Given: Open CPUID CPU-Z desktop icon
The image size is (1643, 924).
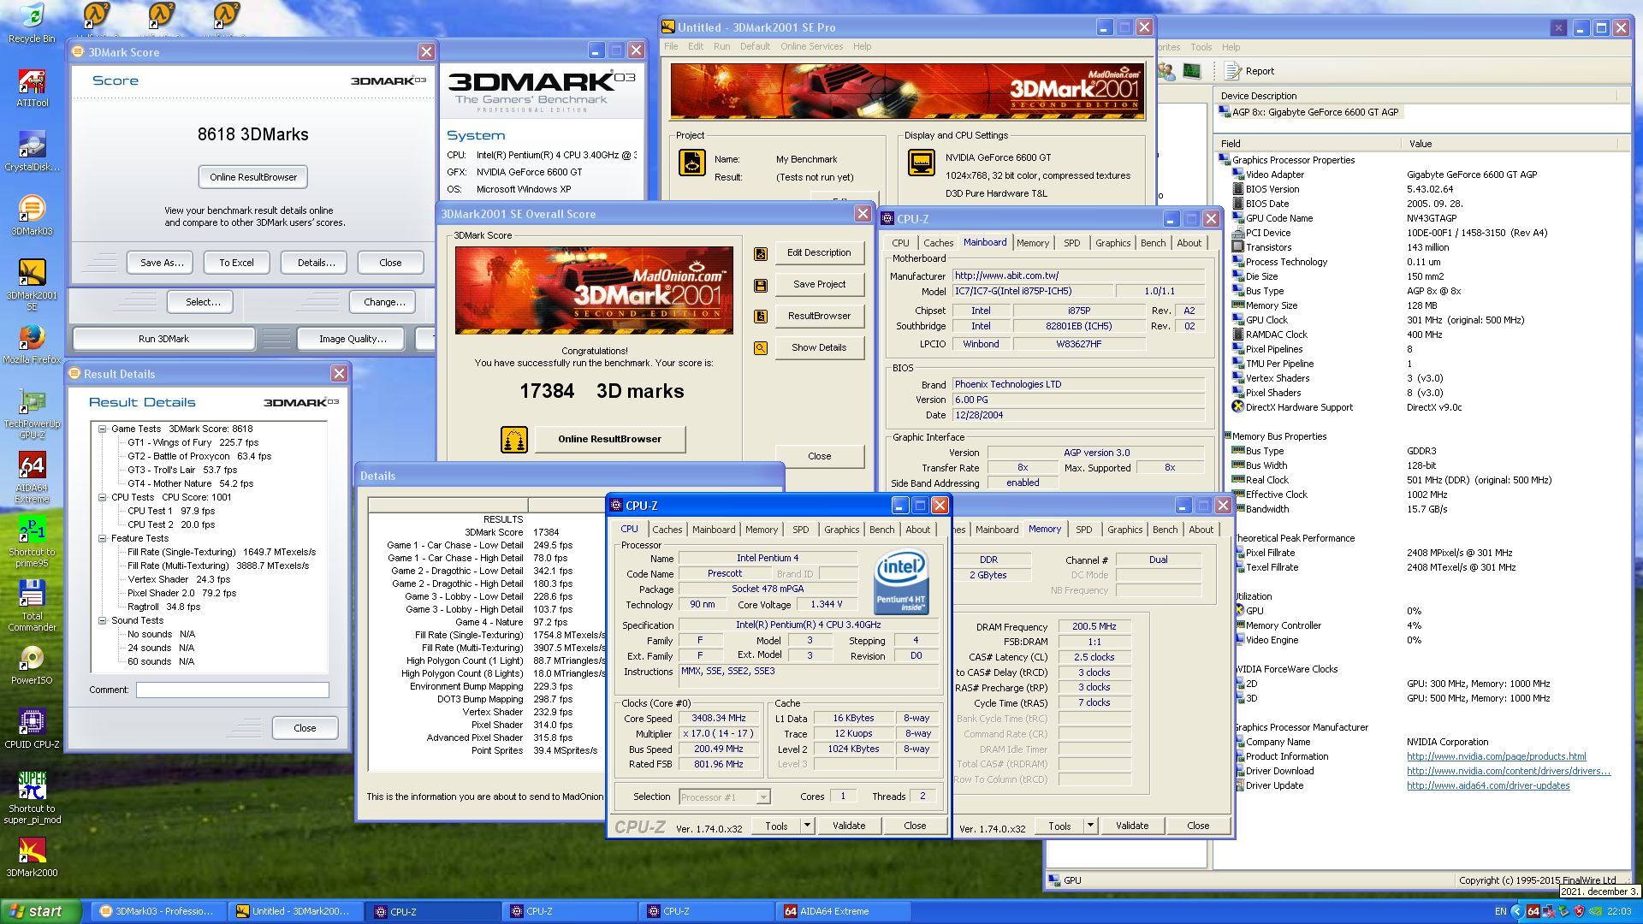Looking at the screenshot, I should pyautogui.click(x=32, y=729).
